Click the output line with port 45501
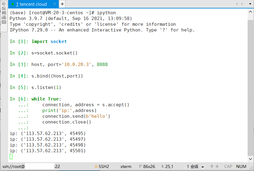The width and height of the screenshot is (254, 171). pos(48,151)
